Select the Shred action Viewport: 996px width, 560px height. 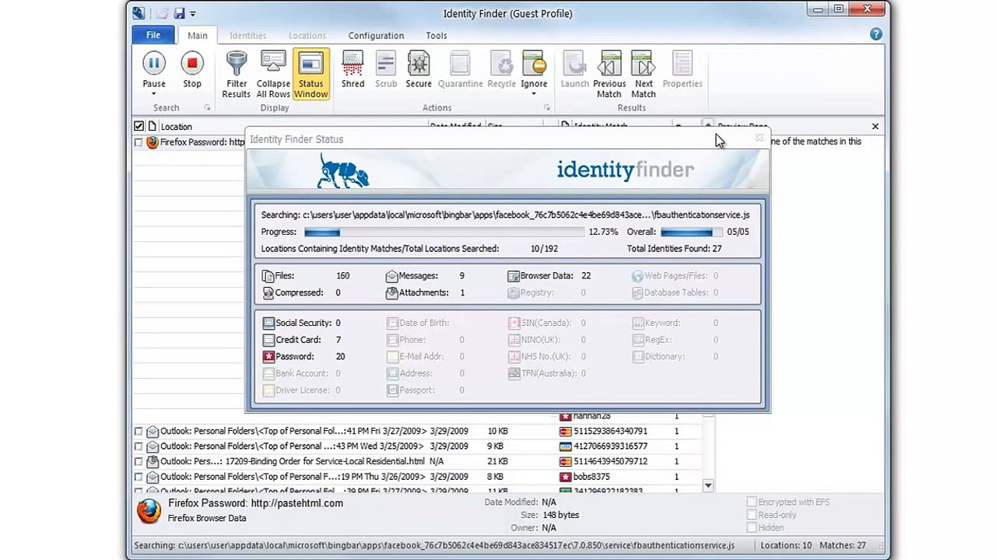(352, 69)
